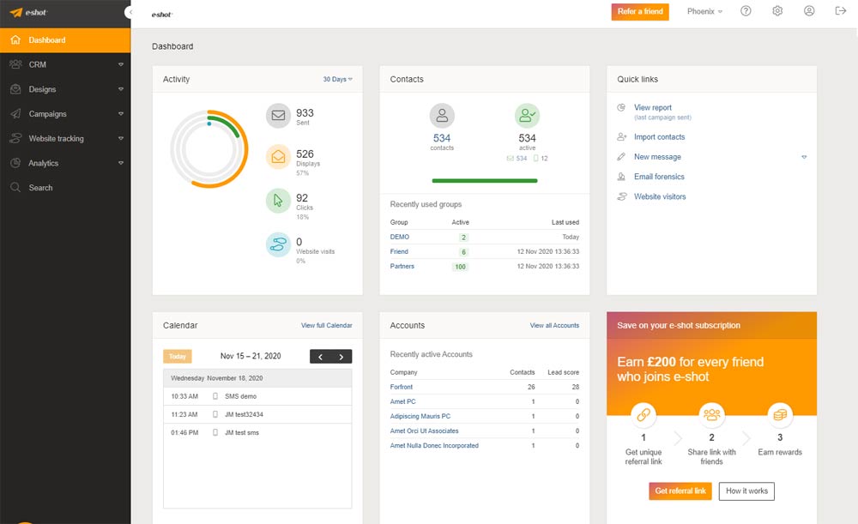Expand the New message options arrow
Viewport: 858px width, 524px height.
(x=804, y=157)
